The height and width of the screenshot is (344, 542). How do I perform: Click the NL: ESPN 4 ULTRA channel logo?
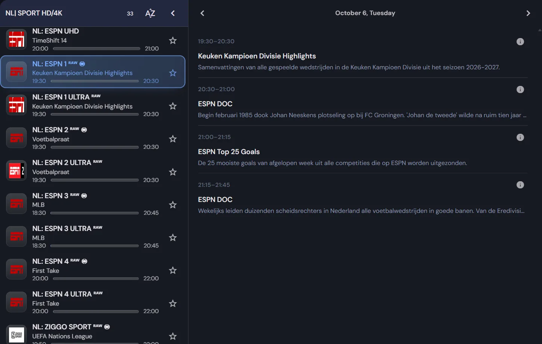(17, 302)
